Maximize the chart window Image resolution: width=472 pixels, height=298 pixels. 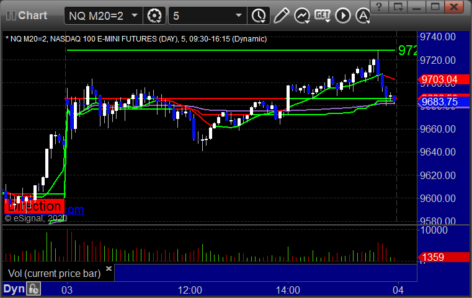tap(435, 7)
